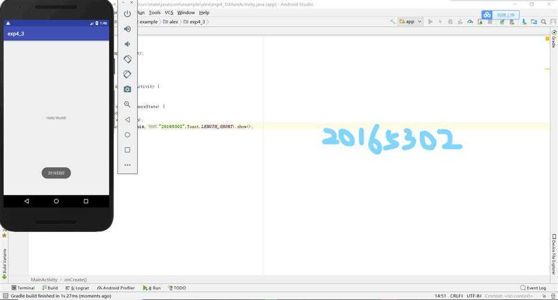Rotate the emulator right

[127, 74]
